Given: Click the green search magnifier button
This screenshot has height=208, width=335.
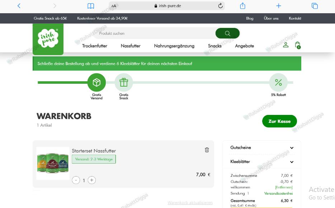Looking at the screenshot, I should [x=227, y=33].
